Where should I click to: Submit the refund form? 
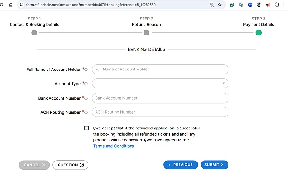tap(215, 165)
